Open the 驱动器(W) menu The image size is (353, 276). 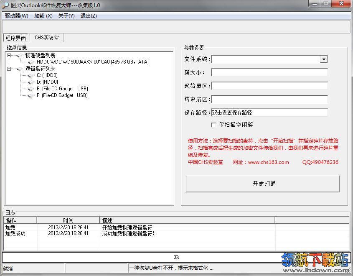(x=16, y=16)
